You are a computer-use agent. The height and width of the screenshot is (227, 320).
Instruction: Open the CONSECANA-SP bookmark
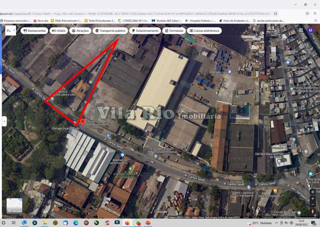click(134, 21)
